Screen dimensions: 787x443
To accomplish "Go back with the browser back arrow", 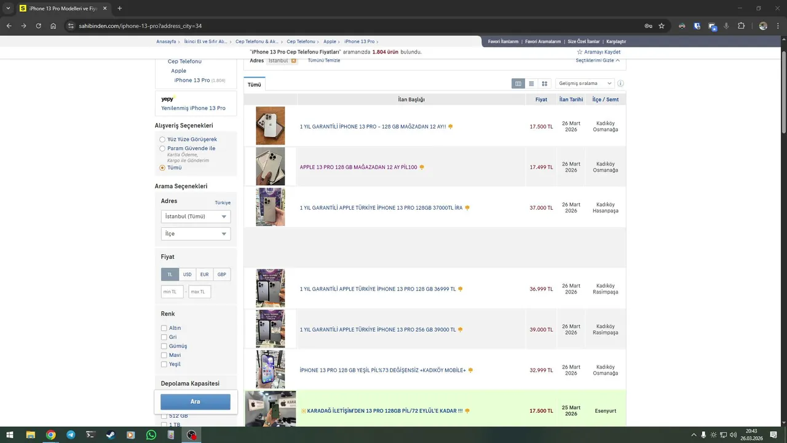I will point(9,26).
